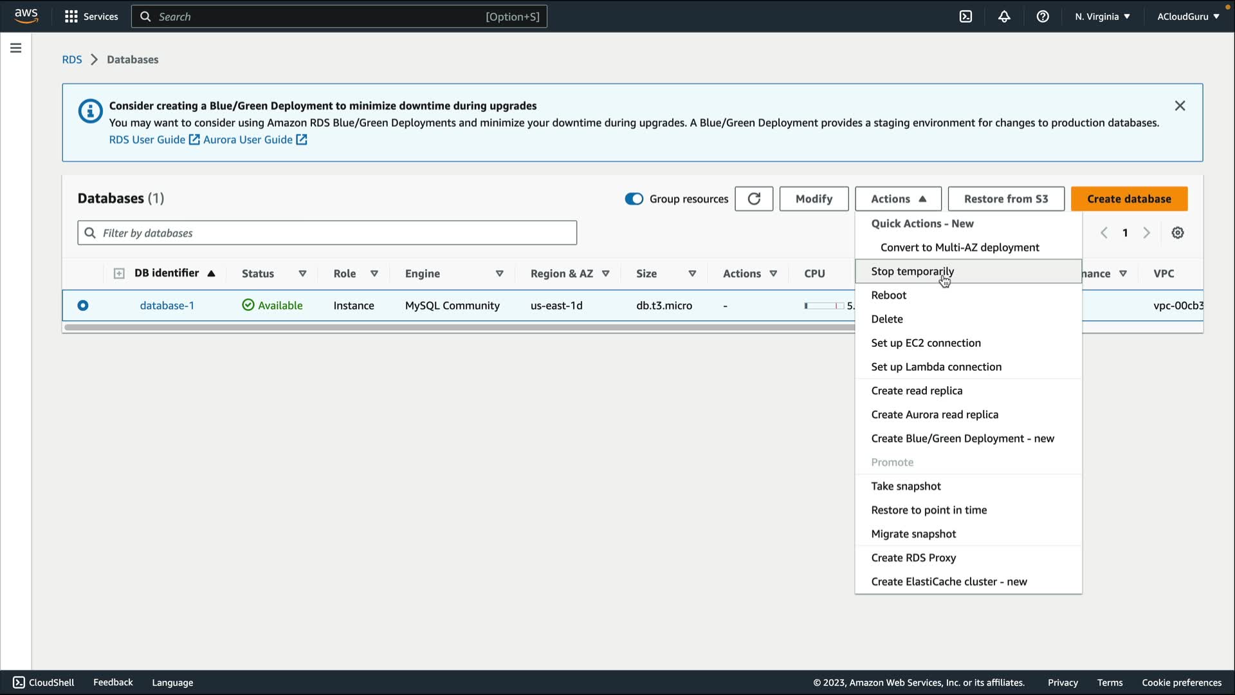Click the horizontal table scrollbar

click(450, 328)
